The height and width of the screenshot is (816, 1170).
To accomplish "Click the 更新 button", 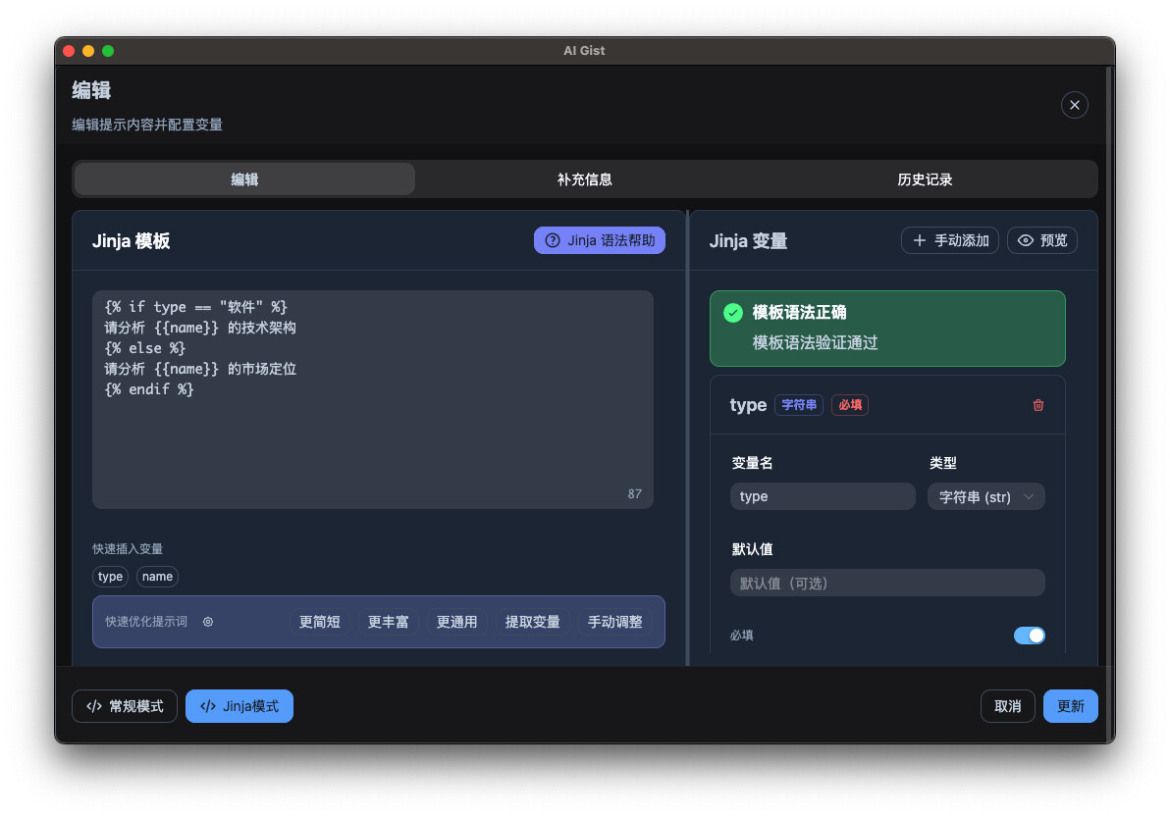I will click(1070, 706).
